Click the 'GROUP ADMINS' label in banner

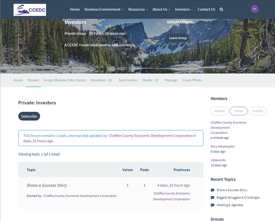(x=180, y=22)
